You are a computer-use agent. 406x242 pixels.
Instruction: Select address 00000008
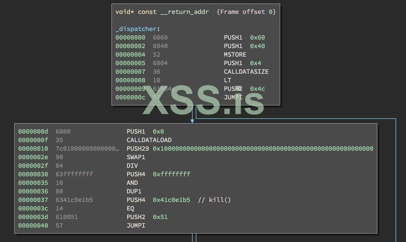[130, 80]
